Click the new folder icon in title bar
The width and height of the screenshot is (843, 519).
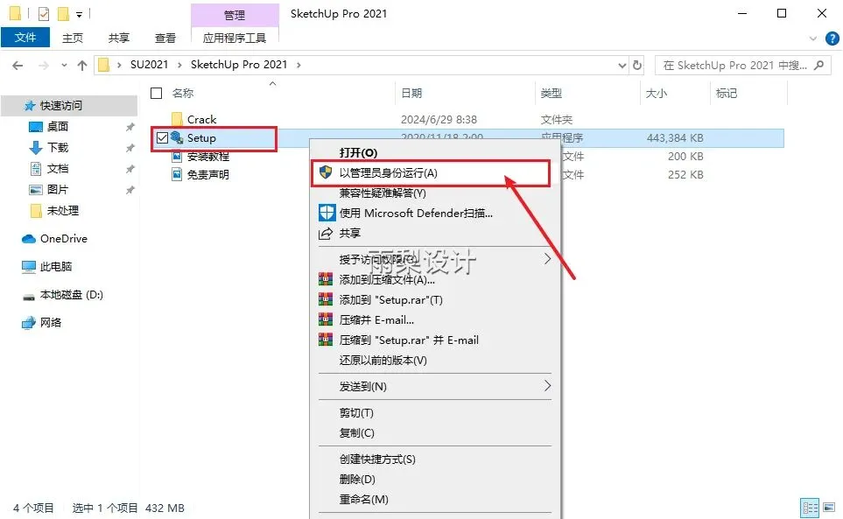(63, 14)
